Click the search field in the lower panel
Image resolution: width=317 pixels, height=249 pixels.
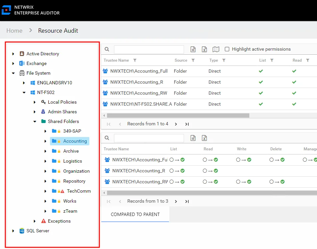pos(149,138)
